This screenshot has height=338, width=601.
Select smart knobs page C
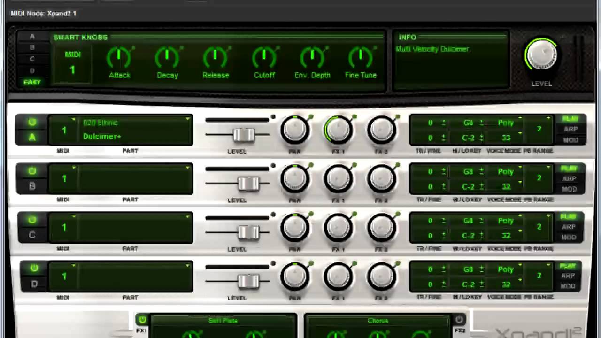point(32,59)
